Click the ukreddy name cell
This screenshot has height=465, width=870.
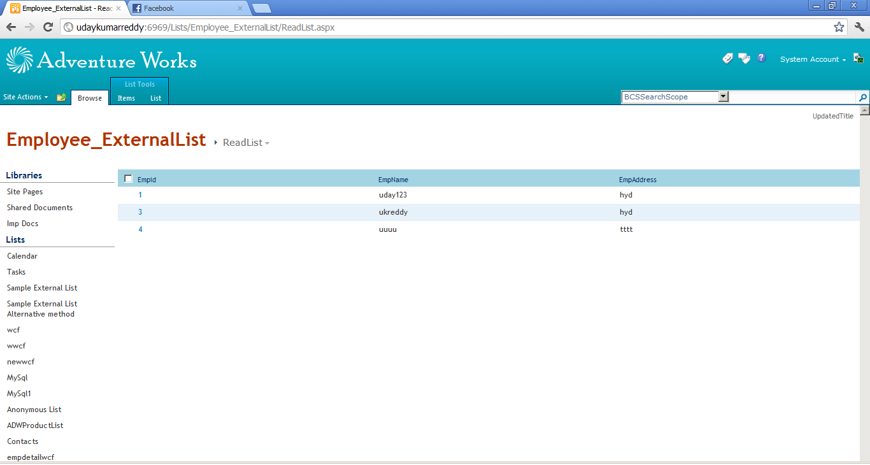[x=393, y=212]
